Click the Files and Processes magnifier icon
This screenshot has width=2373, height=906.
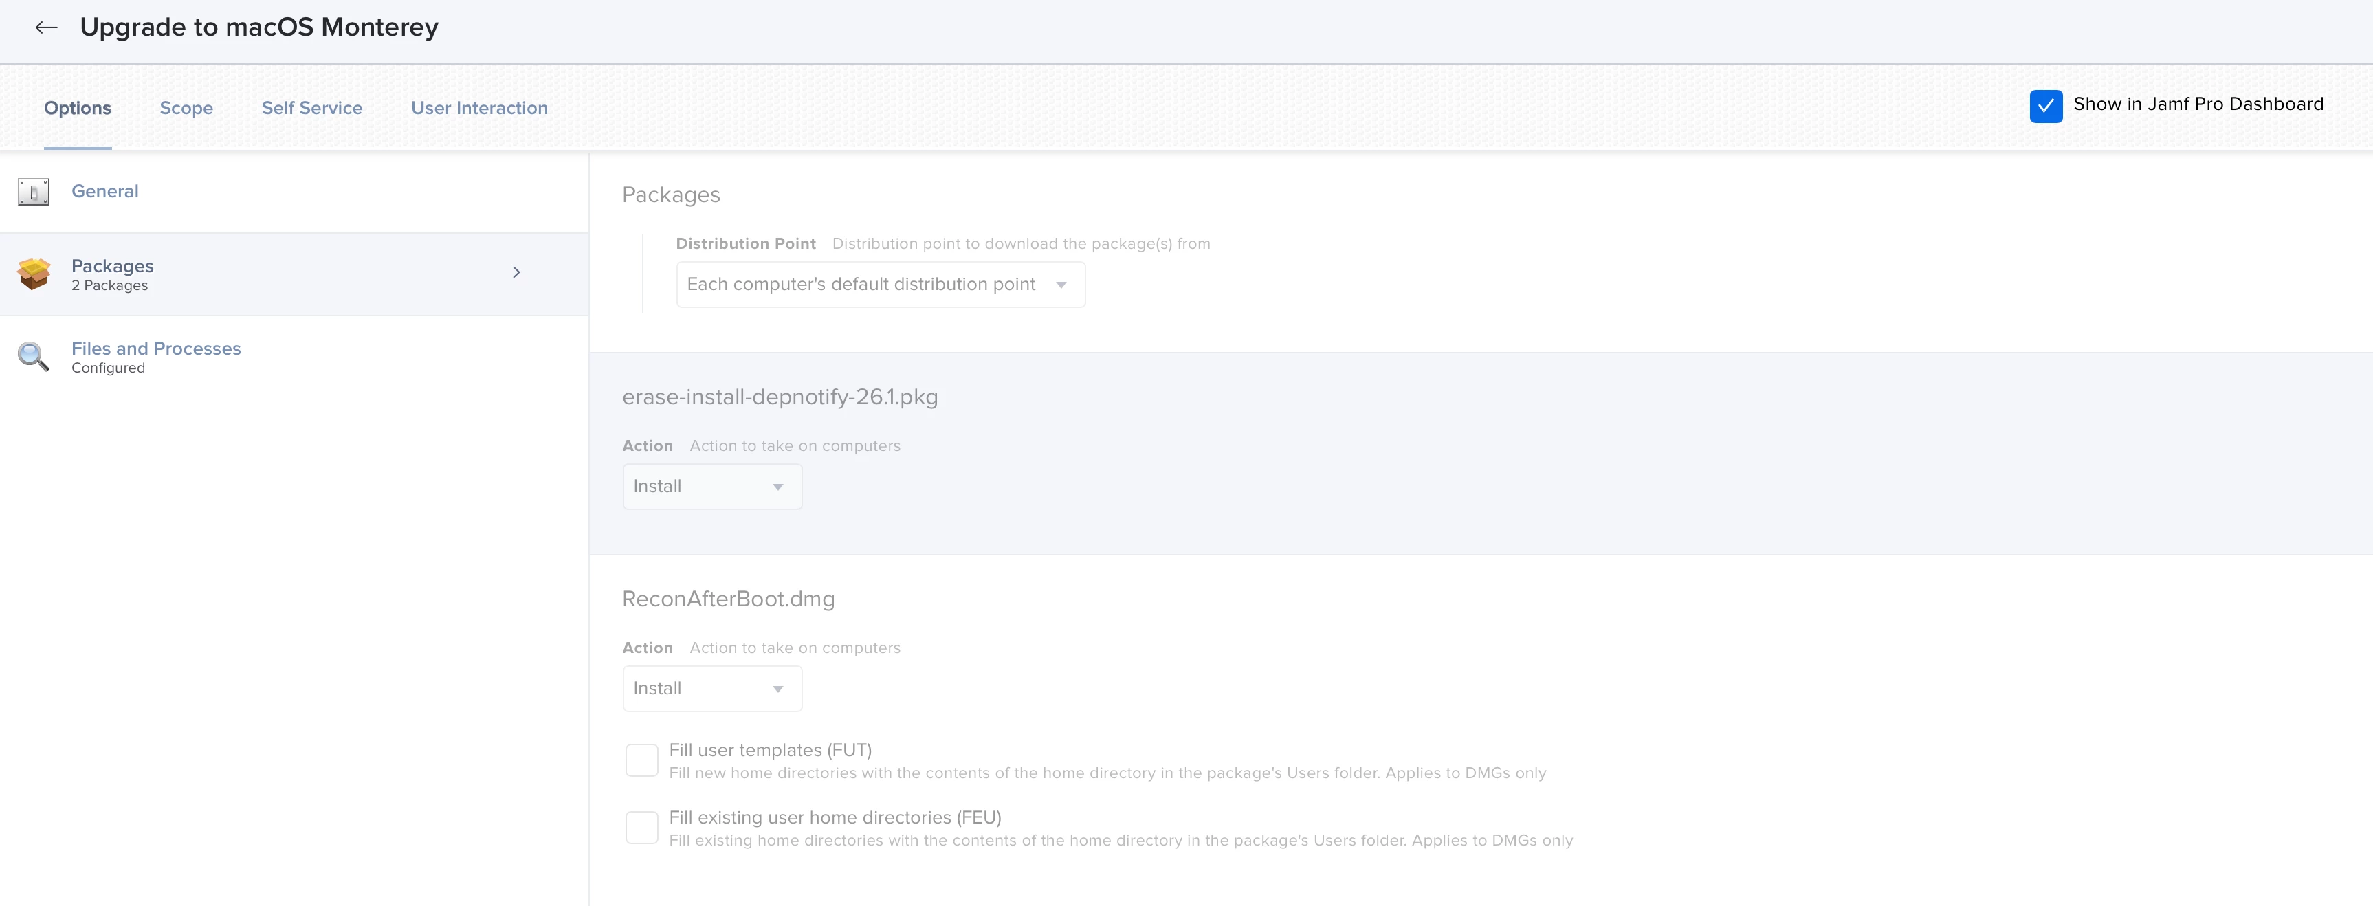[34, 356]
